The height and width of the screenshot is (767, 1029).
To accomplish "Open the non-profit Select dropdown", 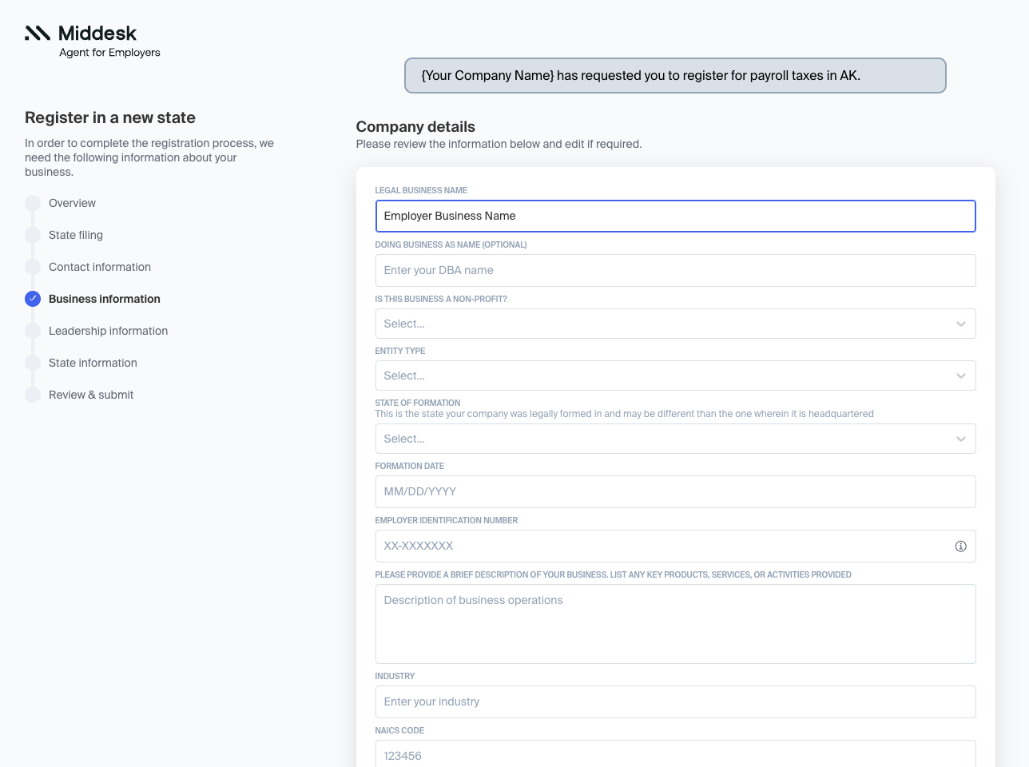I will pyautogui.click(x=675, y=324).
